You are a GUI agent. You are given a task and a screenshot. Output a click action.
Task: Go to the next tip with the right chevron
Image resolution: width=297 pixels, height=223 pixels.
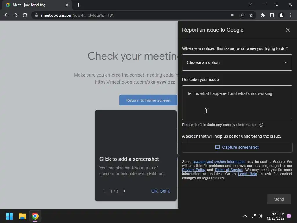tap(124, 191)
